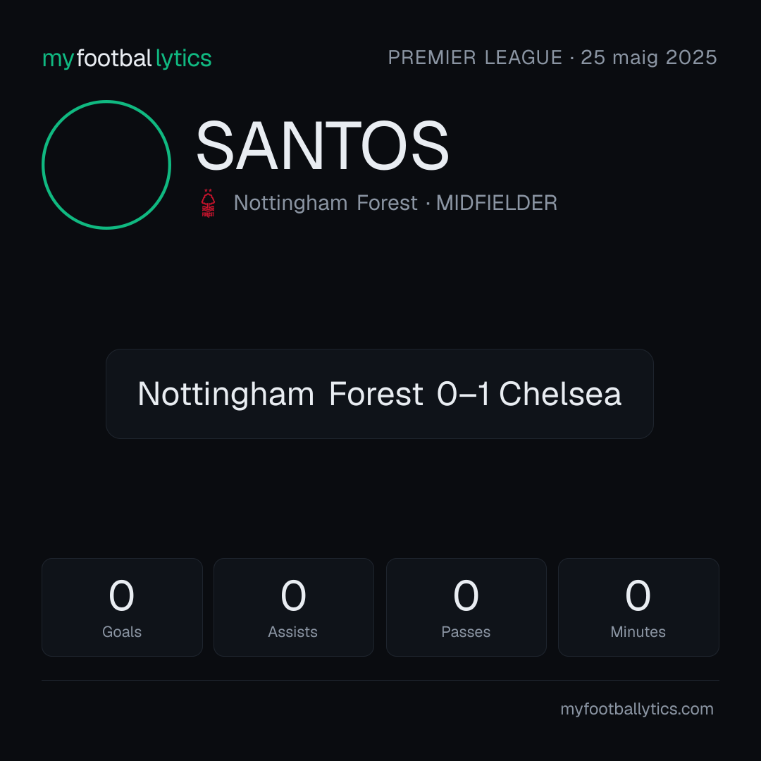Click the 0–1 score in result box
The width and height of the screenshot is (761, 761).
point(463,394)
